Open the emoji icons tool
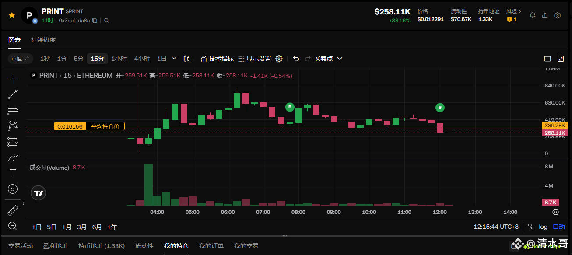 click(13, 189)
